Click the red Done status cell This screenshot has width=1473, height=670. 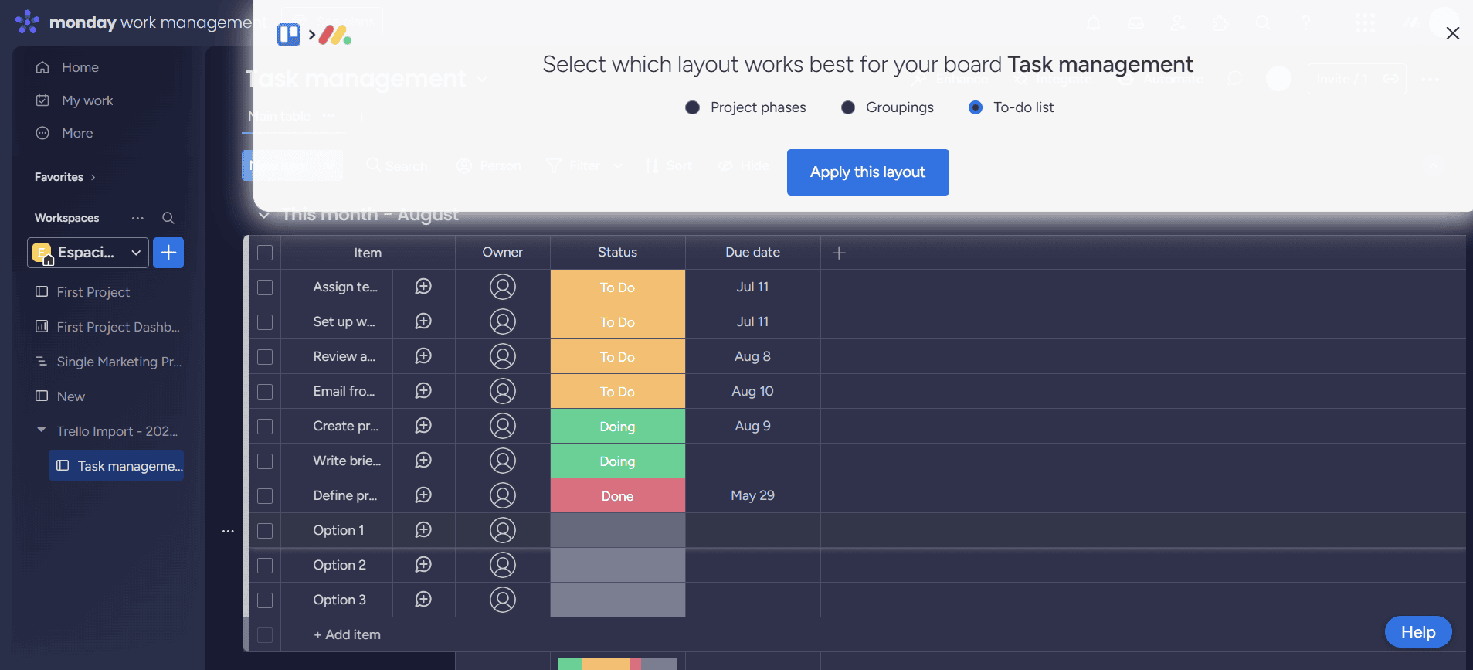coord(617,496)
